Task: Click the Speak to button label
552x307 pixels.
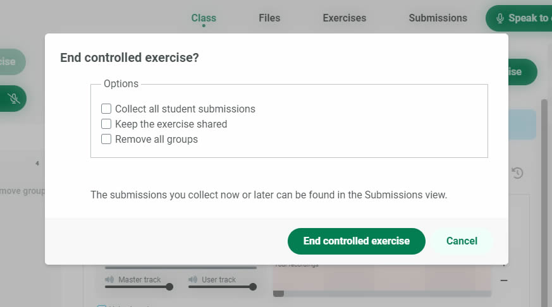Action: tap(529, 18)
